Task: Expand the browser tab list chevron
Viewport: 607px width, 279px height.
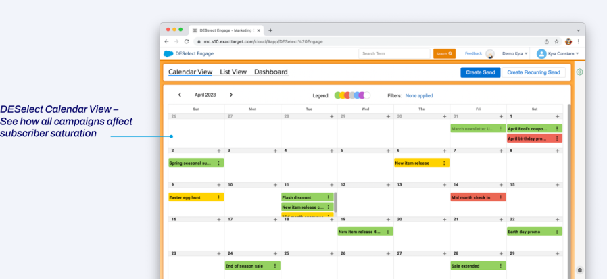Action: tap(578, 30)
